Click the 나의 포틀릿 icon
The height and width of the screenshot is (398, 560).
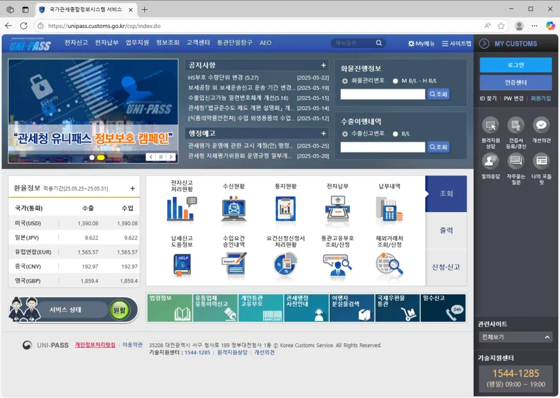pyautogui.click(x=541, y=161)
